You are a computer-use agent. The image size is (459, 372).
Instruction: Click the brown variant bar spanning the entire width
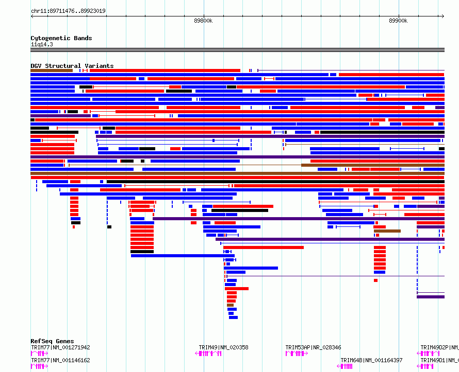(237, 173)
